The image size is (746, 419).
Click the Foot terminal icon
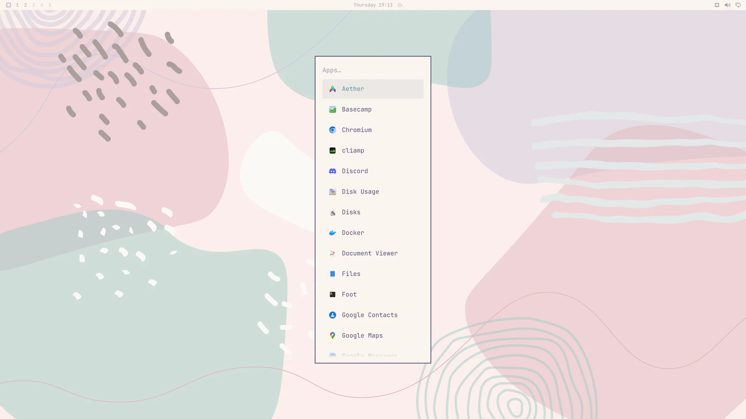(333, 294)
